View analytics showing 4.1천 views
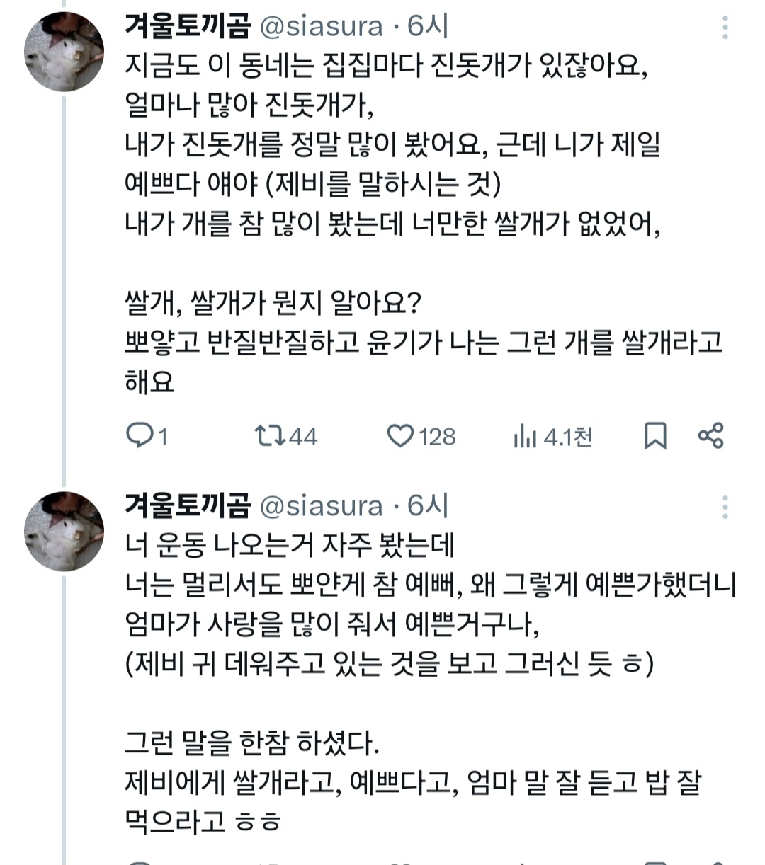Image resolution: width=765 pixels, height=865 pixels. point(552,437)
